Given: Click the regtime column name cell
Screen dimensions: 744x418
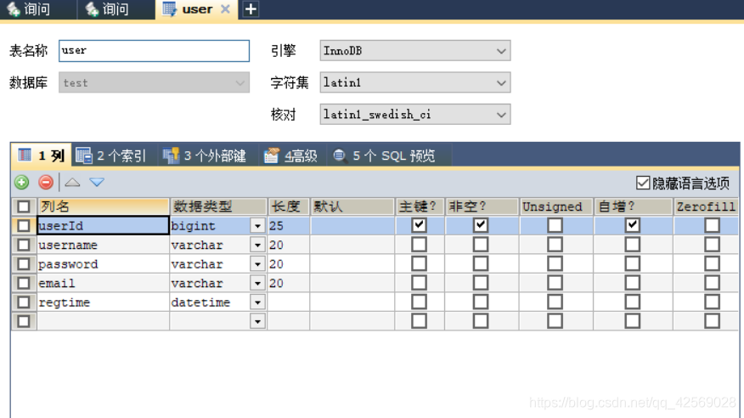Looking at the screenshot, I should coord(103,302).
